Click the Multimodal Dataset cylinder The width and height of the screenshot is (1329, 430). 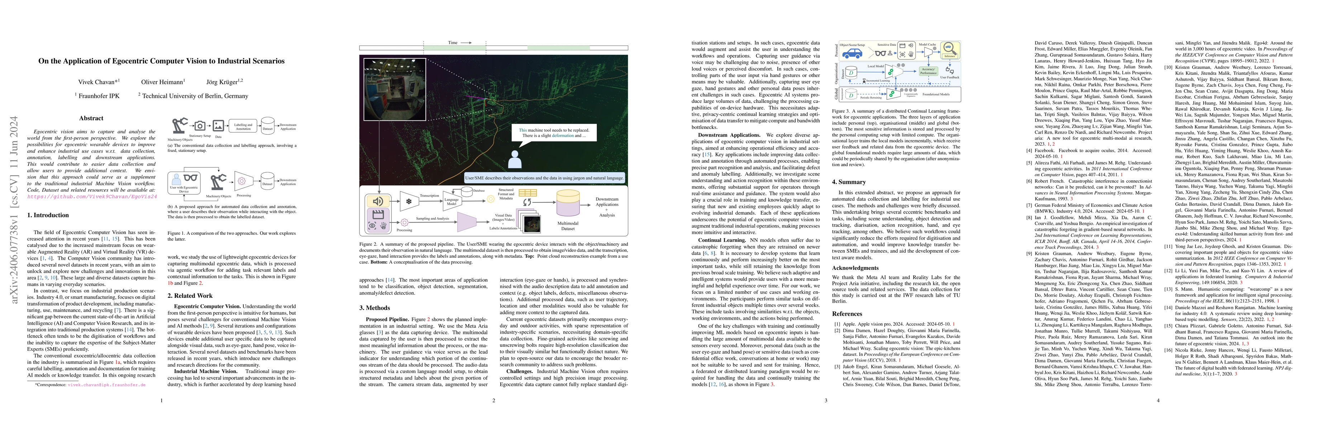point(568,203)
